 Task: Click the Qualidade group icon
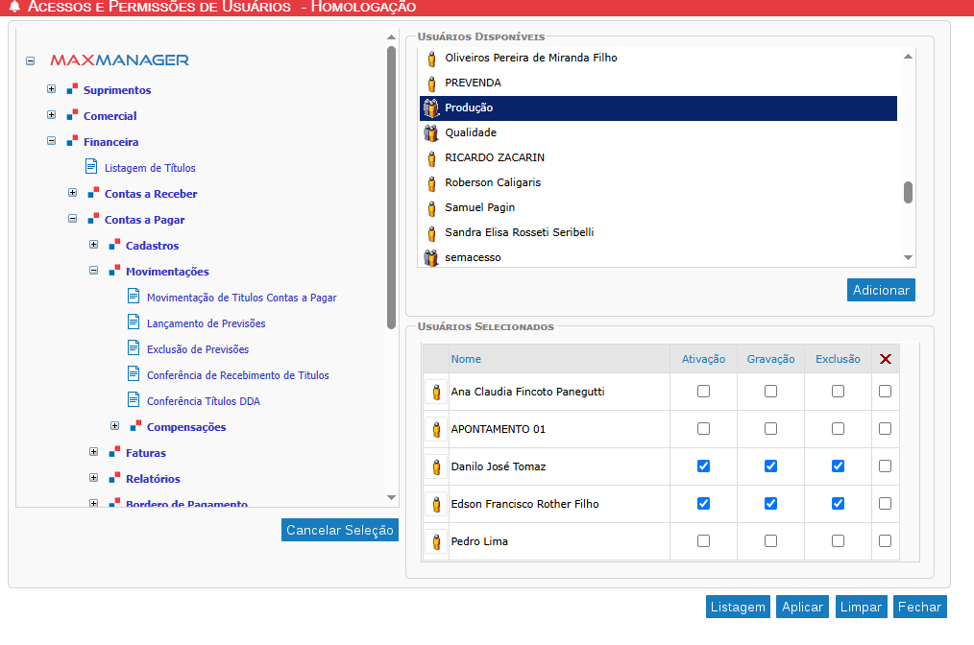click(x=431, y=133)
